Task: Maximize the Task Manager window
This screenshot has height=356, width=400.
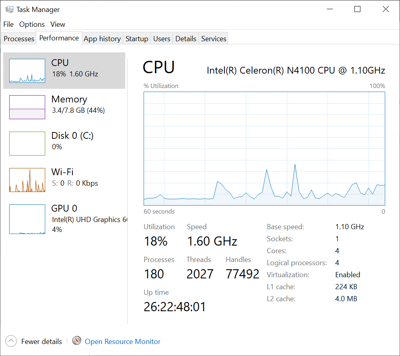Action: pos(357,9)
